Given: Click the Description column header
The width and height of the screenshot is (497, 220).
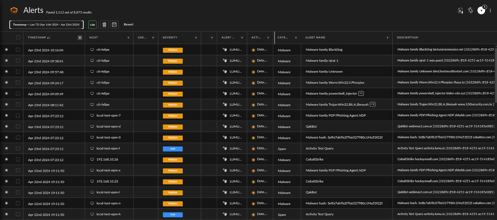Looking at the screenshot, I should [x=407, y=37].
